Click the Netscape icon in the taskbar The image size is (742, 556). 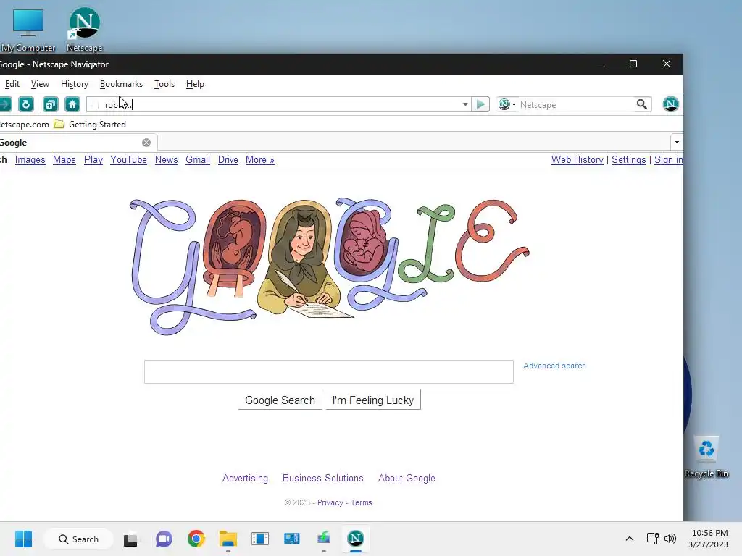point(355,539)
